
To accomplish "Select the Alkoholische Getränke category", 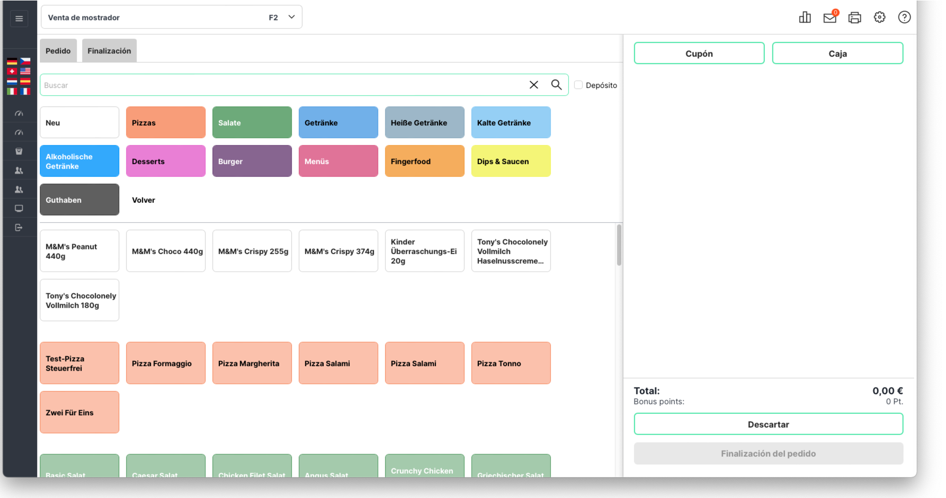I will [x=79, y=161].
